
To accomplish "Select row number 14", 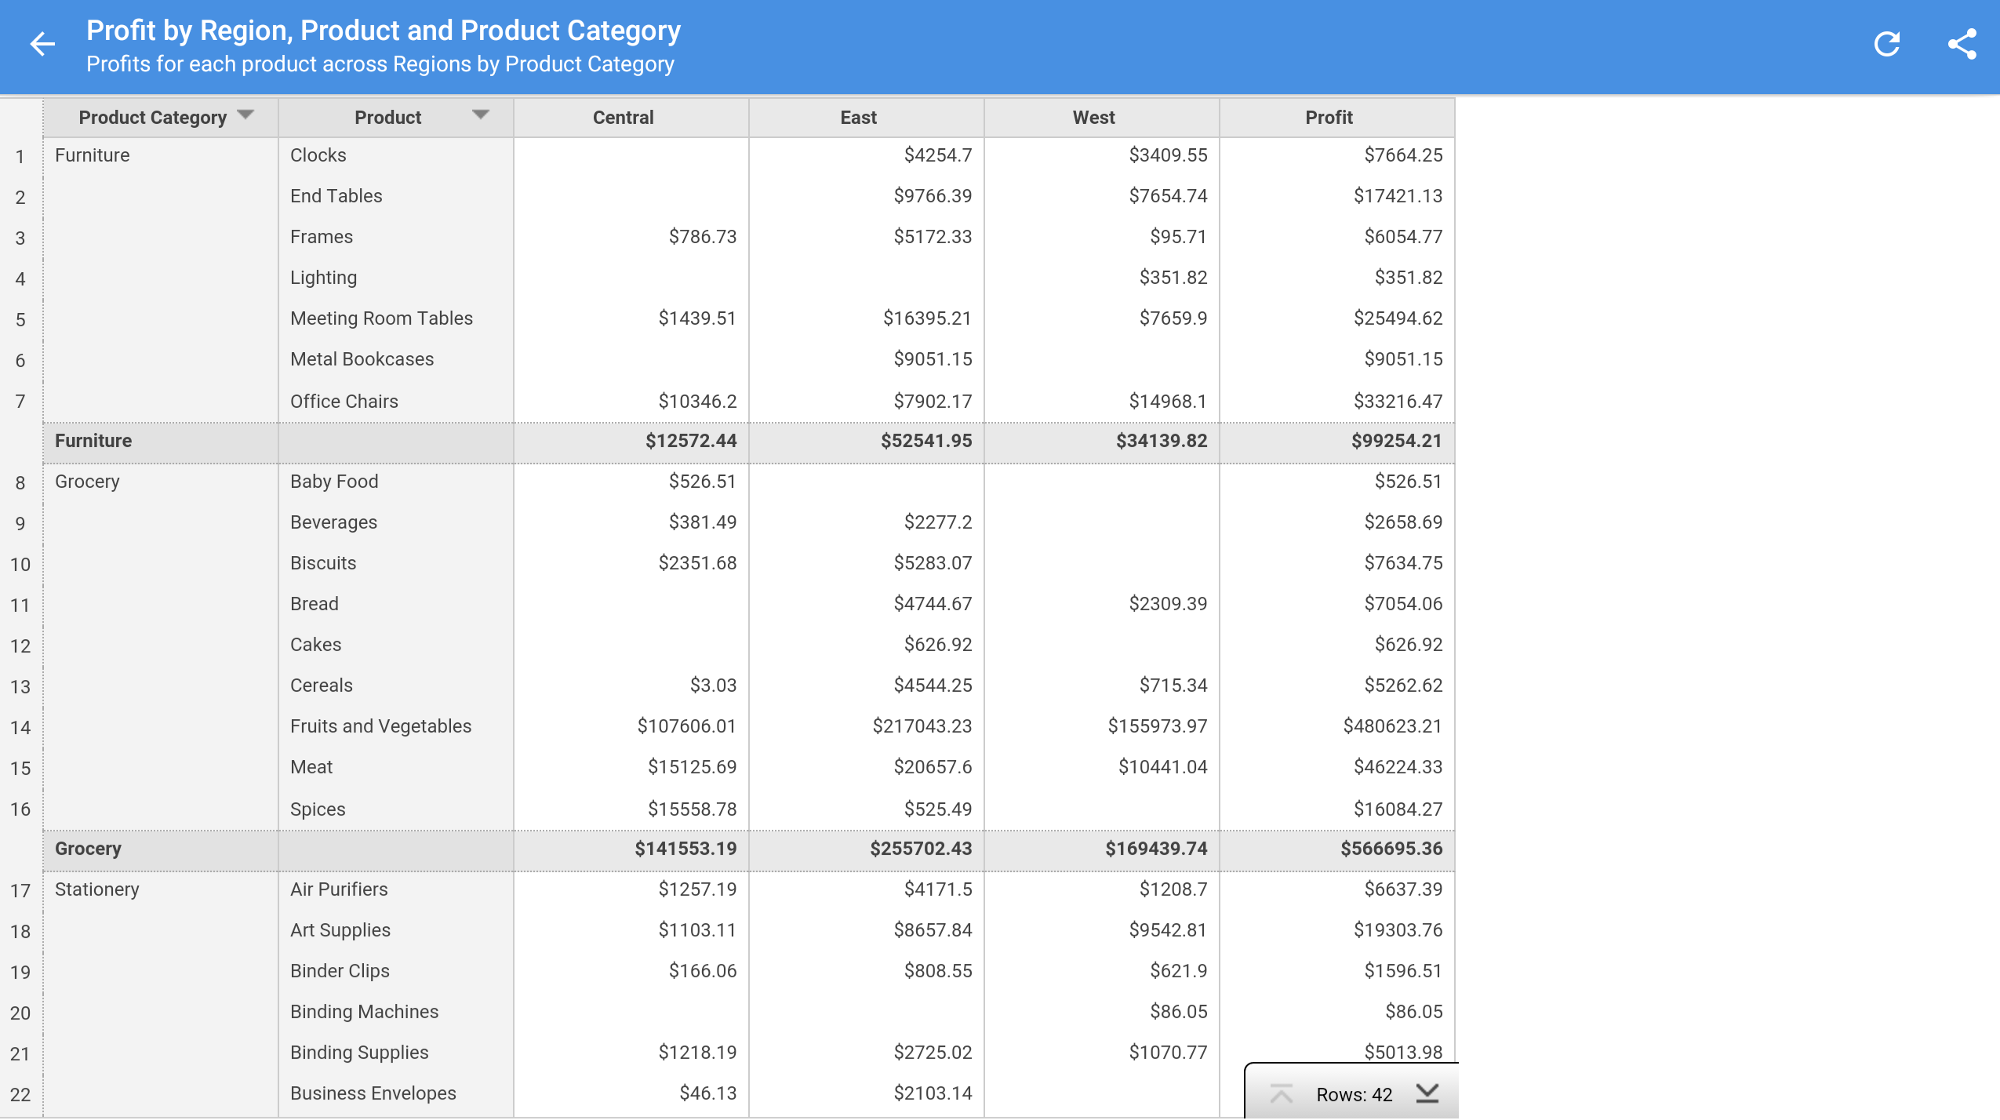I will pyautogui.click(x=20, y=728).
